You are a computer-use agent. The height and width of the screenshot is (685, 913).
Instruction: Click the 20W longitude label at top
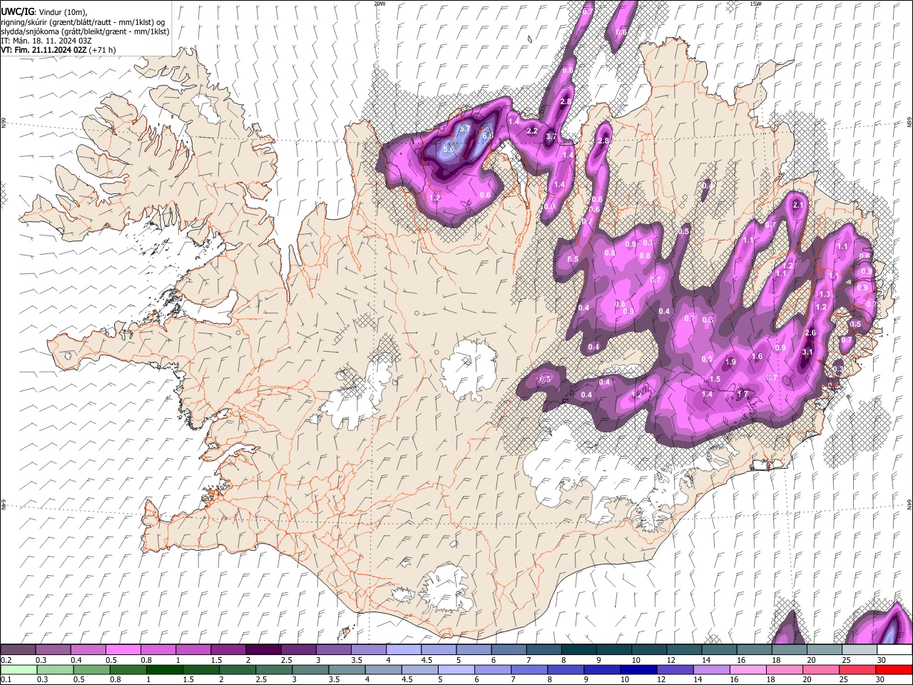379,3
